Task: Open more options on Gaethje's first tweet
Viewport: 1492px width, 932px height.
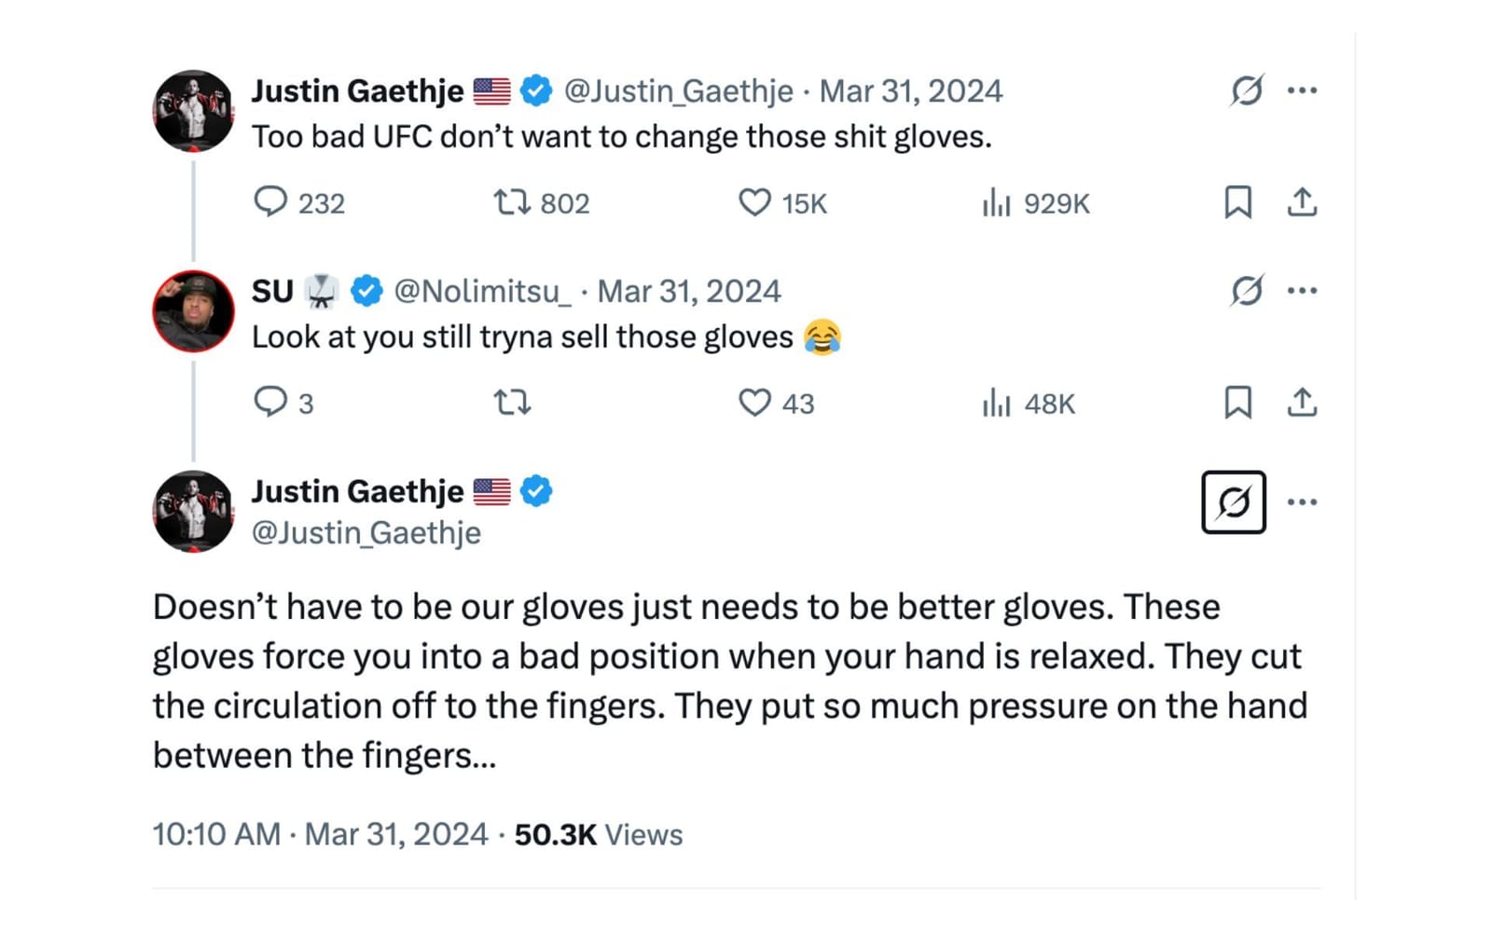Action: 1303,89
